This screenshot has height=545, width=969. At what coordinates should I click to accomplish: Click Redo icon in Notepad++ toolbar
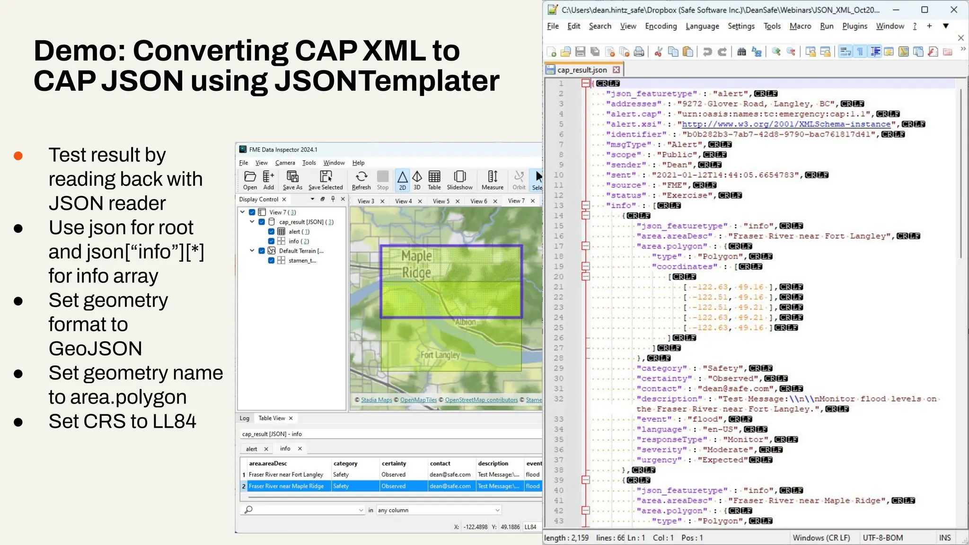click(x=722, y=52)
